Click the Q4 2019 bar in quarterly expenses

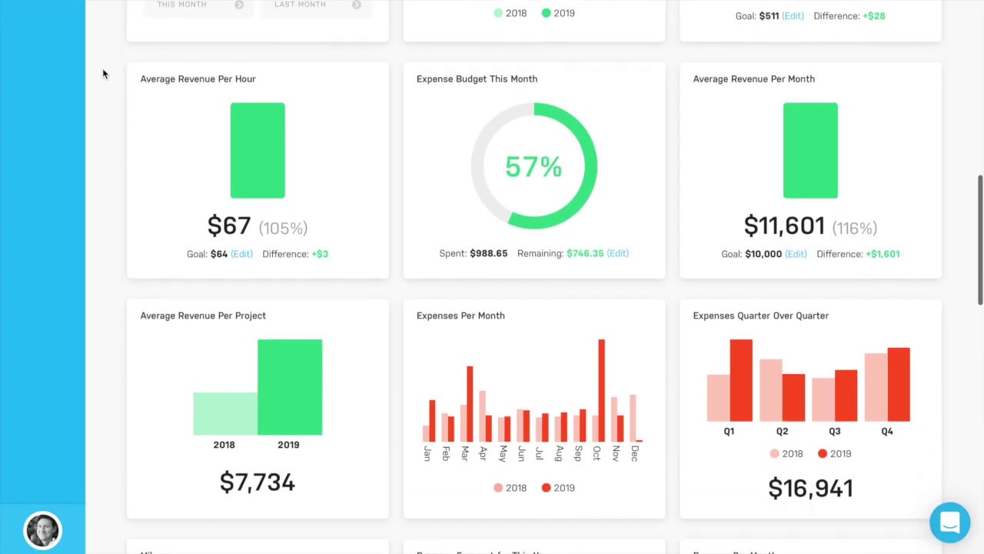(x=899, y=385)
